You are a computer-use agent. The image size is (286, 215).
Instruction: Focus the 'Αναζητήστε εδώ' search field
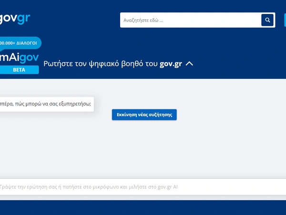click(190, 20)
